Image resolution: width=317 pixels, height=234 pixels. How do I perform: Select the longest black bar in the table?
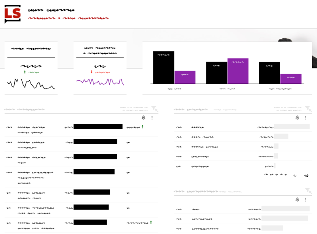click(98, 126)
